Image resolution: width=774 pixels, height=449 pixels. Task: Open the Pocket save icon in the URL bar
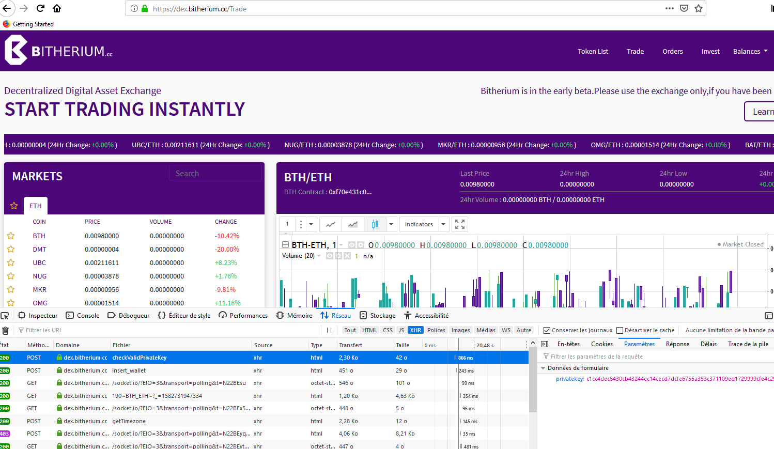point(684,8)
